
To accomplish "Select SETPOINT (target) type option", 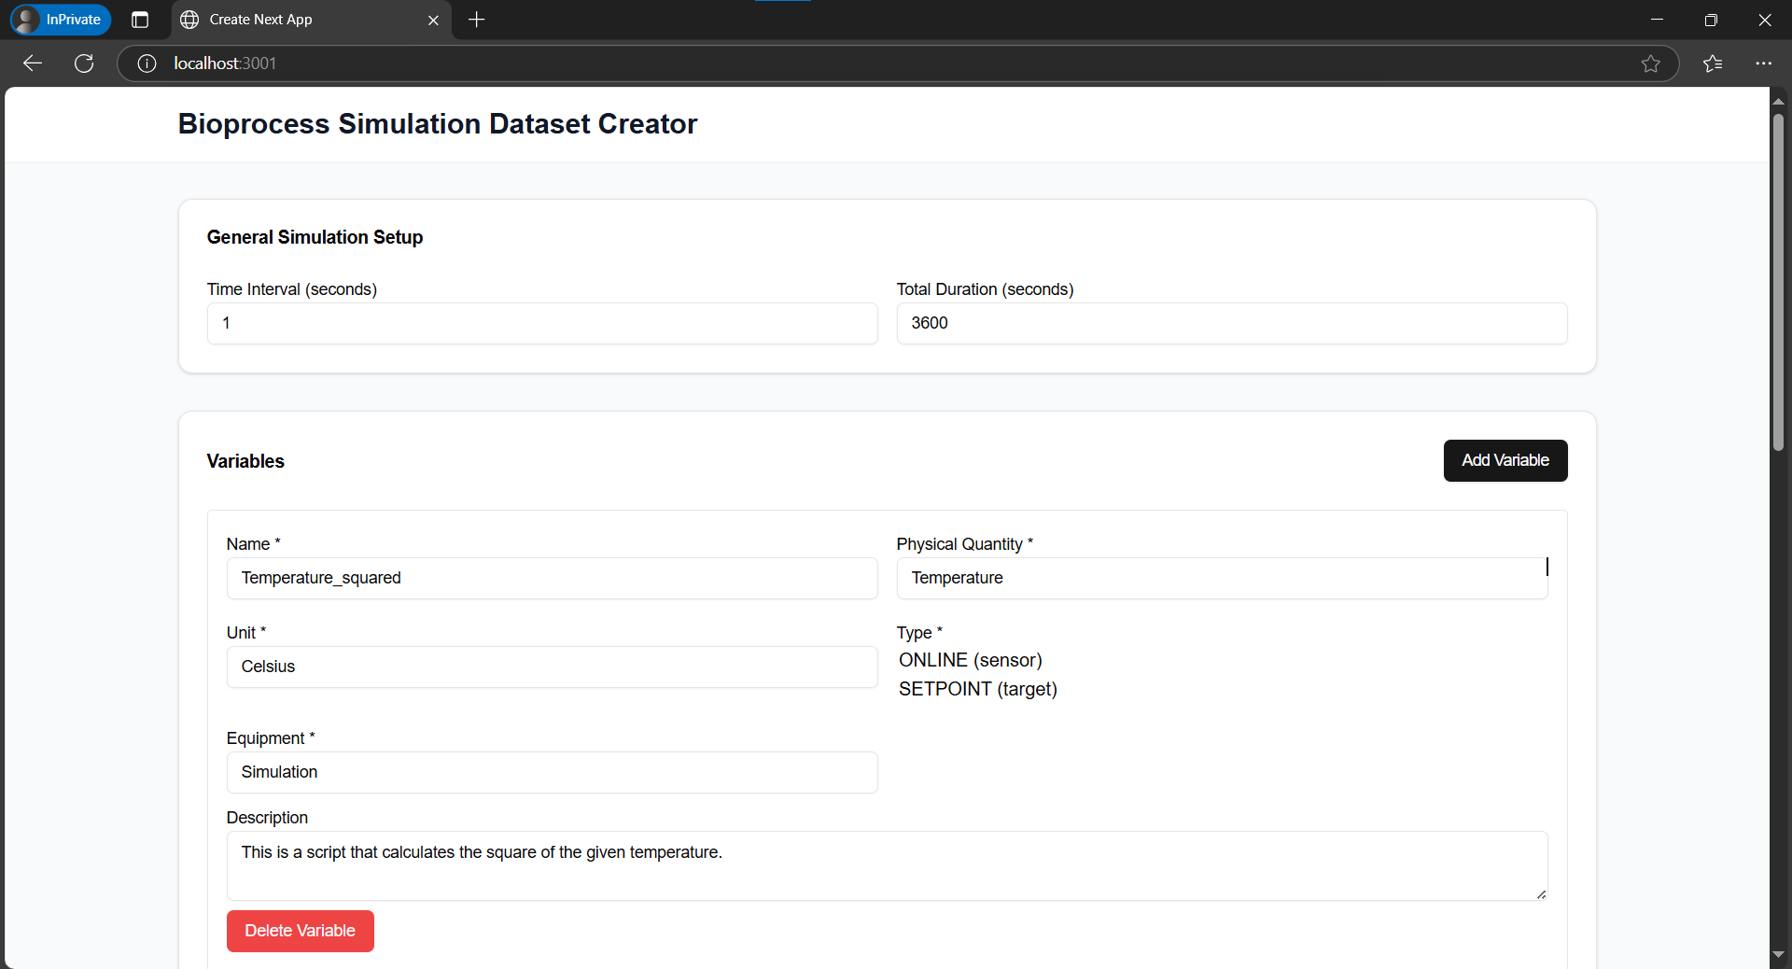I will coord(977,689).
